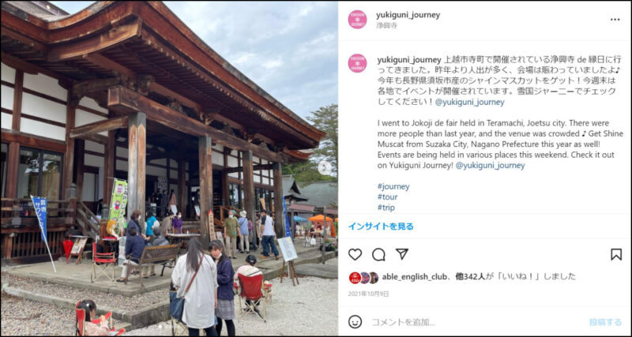The width and height of the screenshot is (632, 337).
Task: Click the #journey hashtag
Action: click(393, 186)
